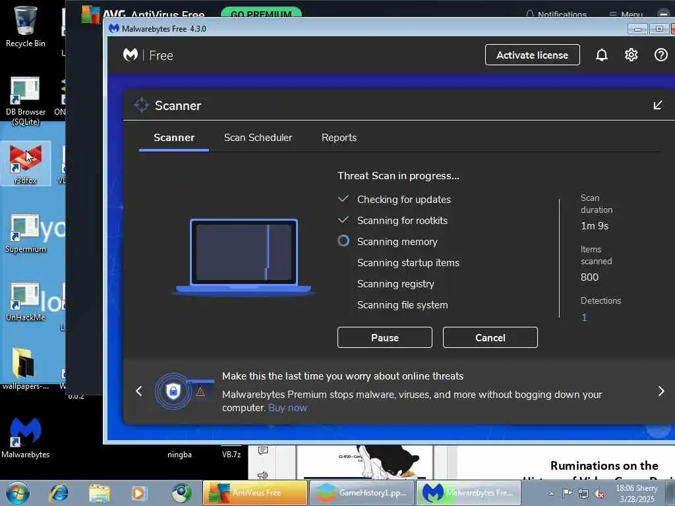
Task: Open Malwarebytes help question mark
Action: click(x=660, y=55)
